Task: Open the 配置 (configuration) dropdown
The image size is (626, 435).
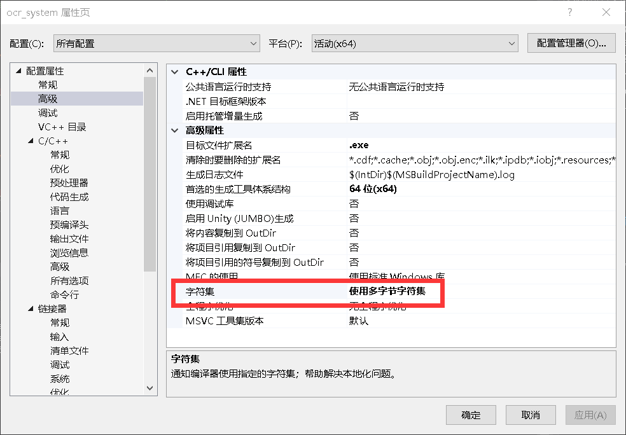Action: tap(254, 43)
